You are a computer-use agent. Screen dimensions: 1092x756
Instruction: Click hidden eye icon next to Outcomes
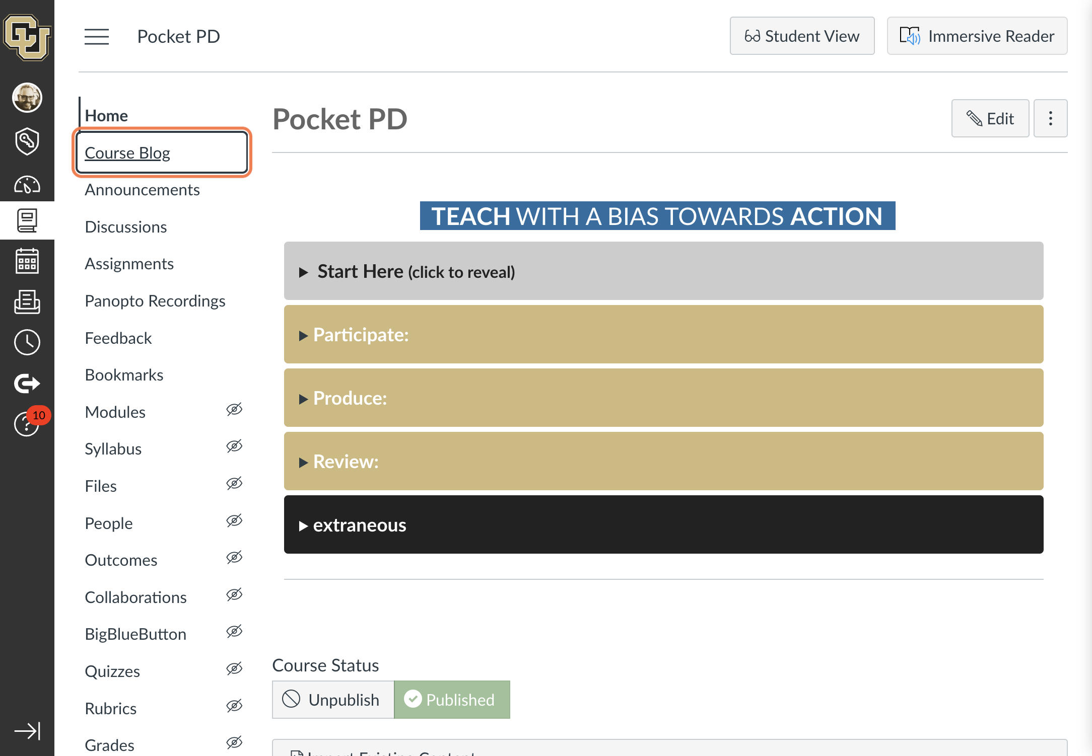click(x=234, y=558)
